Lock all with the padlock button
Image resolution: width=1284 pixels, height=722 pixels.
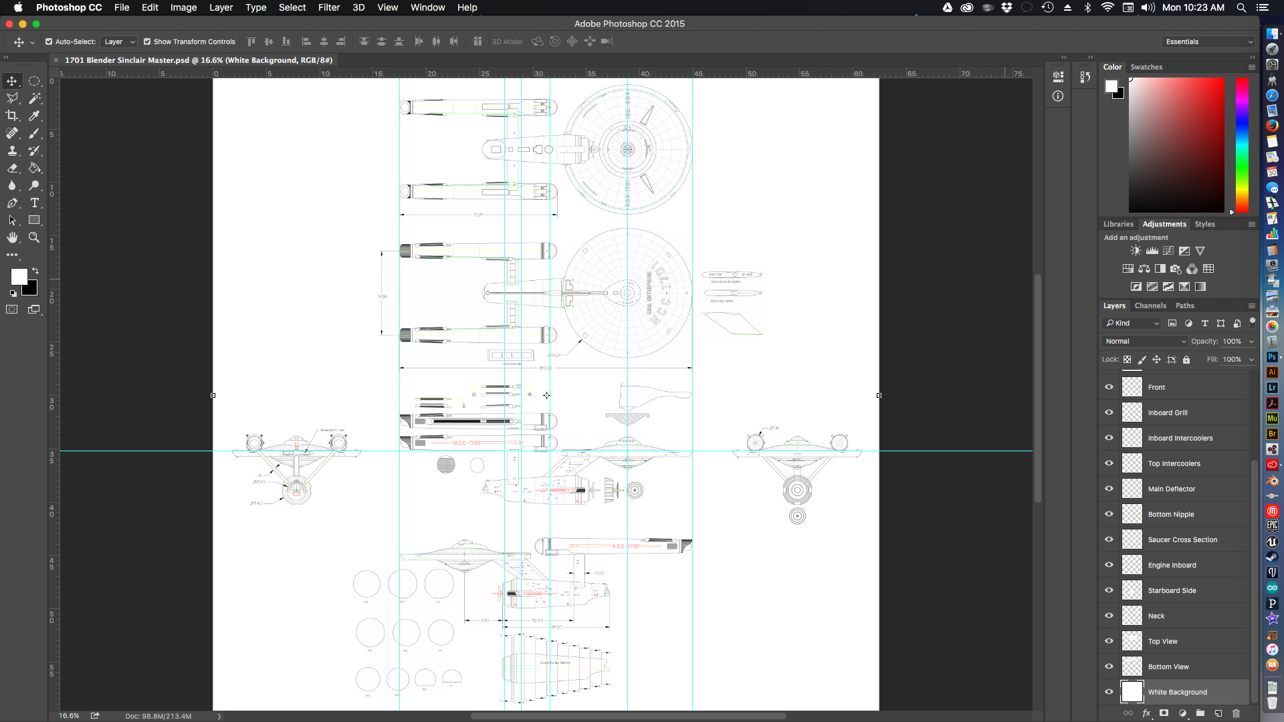[x=1186, y=360]
